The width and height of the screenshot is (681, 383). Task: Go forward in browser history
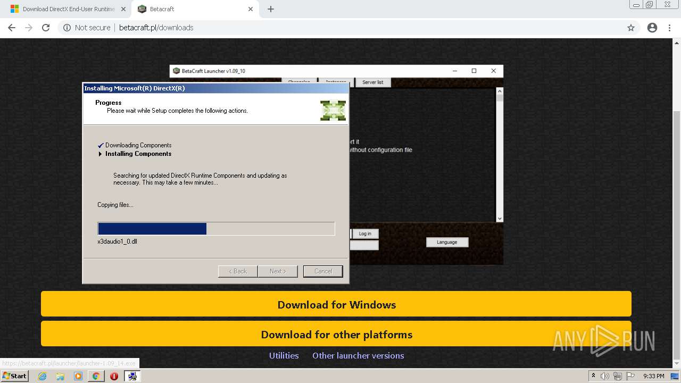click(29, 28)
